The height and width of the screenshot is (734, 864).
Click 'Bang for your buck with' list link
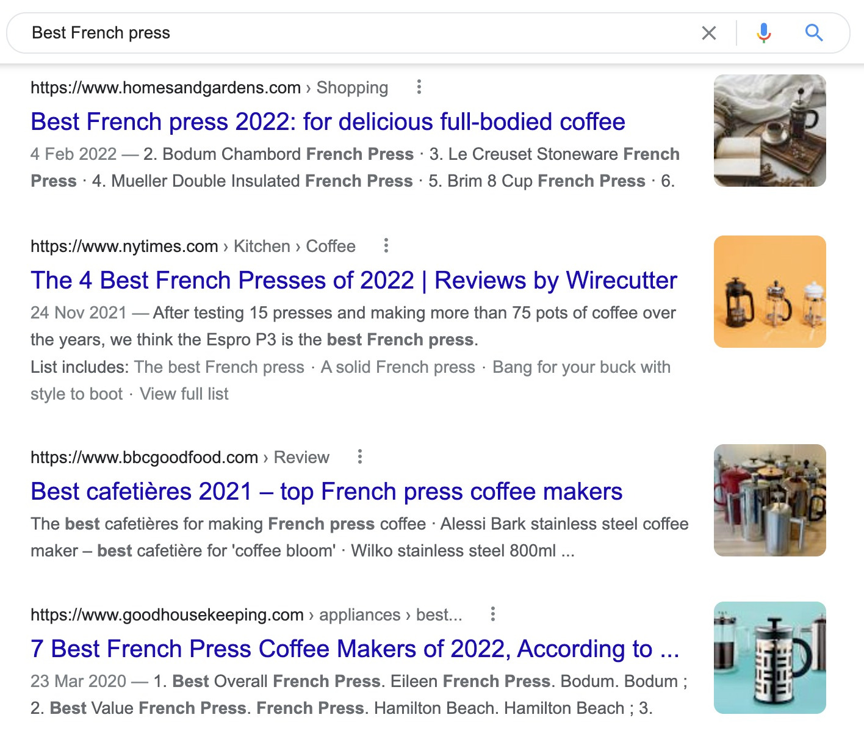click(x=581, y=367)
